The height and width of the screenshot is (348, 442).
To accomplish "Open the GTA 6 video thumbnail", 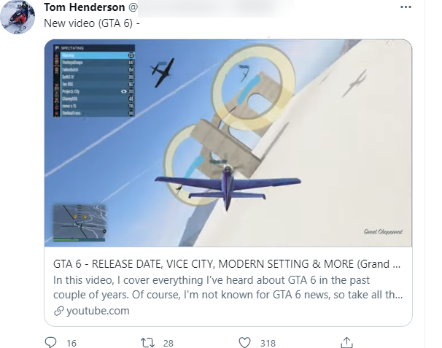I will tap(228, 143).
